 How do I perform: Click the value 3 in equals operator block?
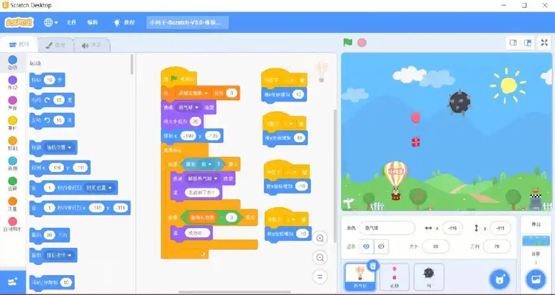point(231,217)
